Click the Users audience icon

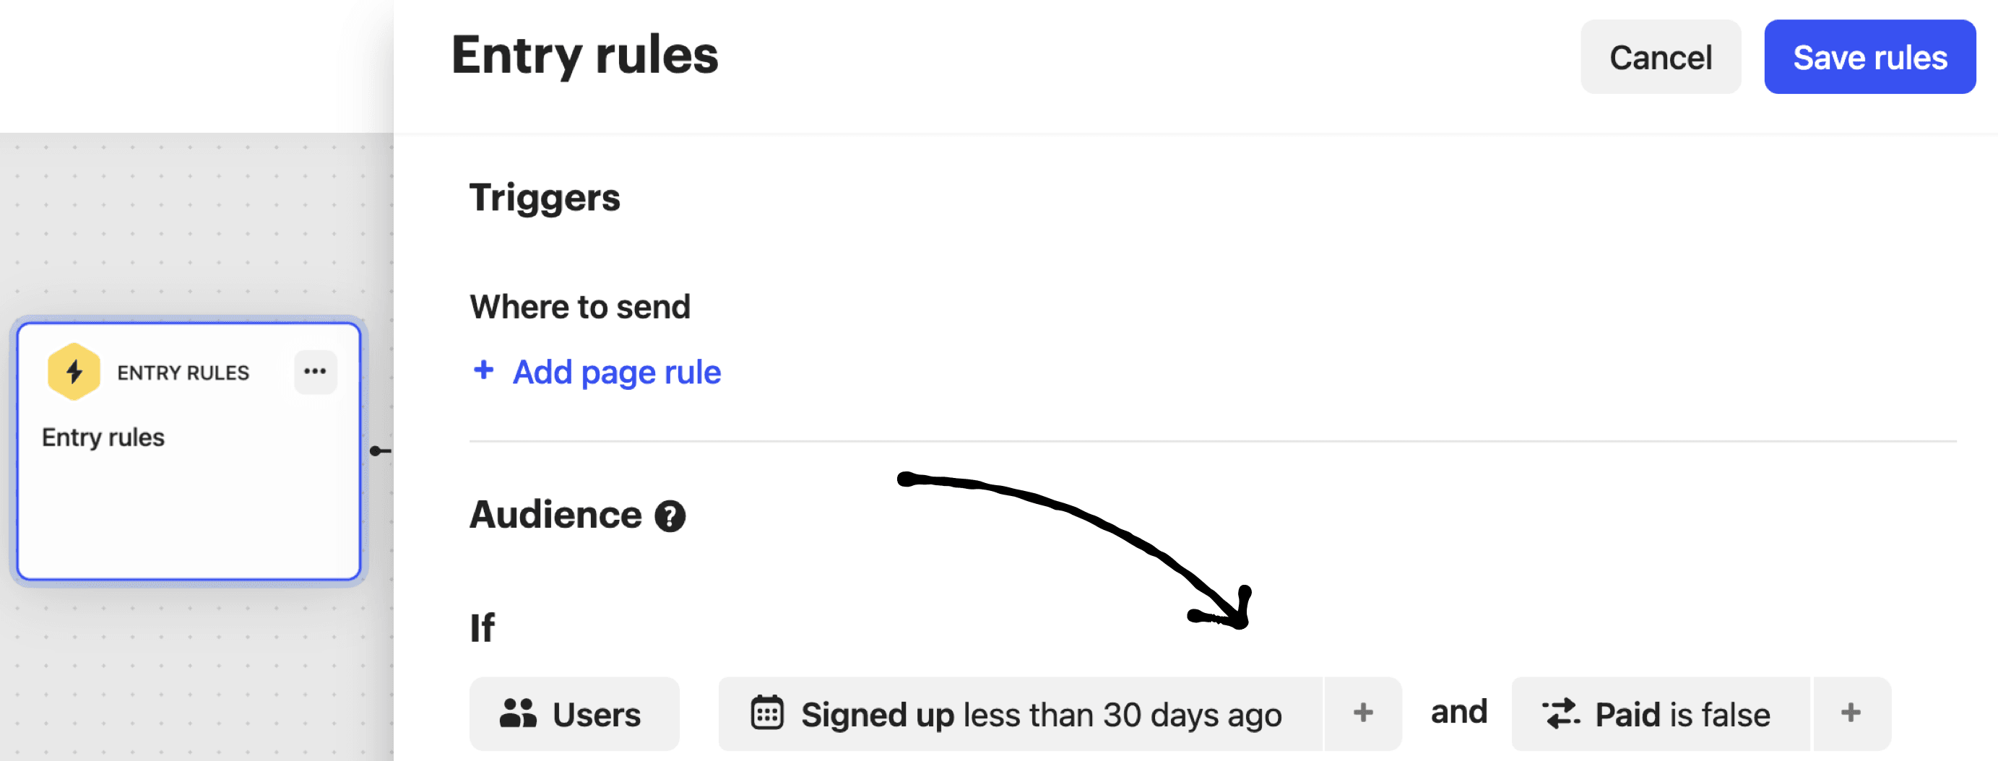point(518,714)
